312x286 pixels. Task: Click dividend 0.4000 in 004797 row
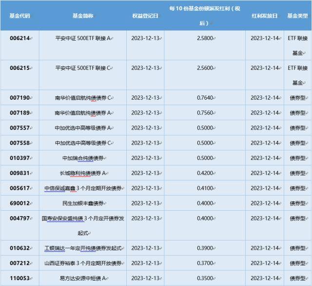click(205, 219)
